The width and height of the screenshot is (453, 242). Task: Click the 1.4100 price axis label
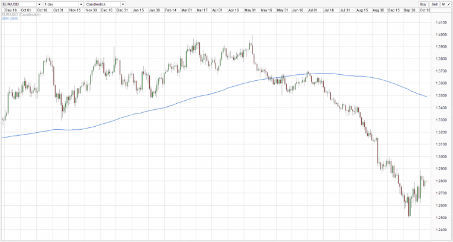click(x=440, y=23)
